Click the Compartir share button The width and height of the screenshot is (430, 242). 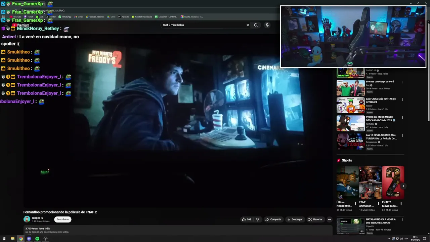pos(273,219)
